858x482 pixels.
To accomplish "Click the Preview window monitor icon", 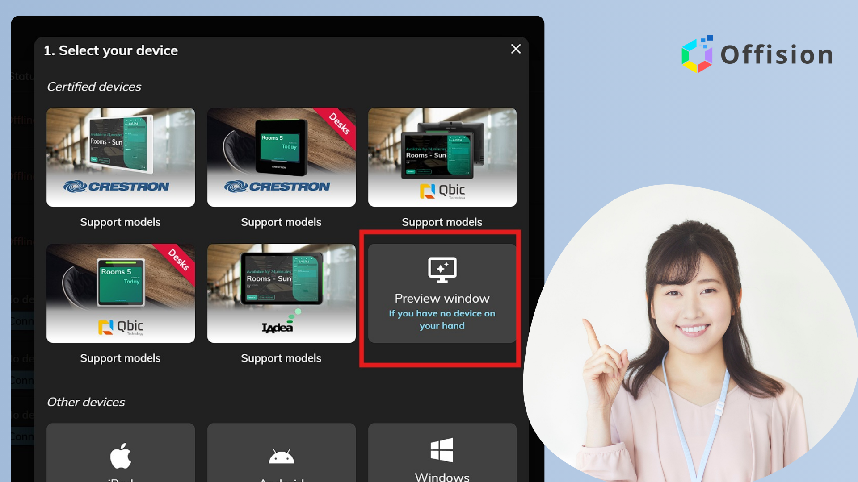I will [x=442, y=269].
